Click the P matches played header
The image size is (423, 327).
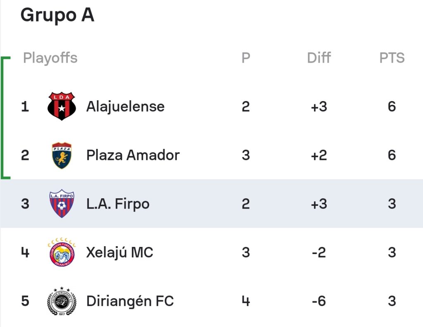pos(246,58)
